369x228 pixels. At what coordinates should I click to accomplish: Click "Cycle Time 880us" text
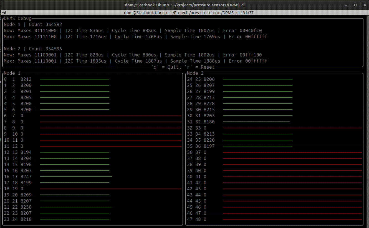[134, 55]
